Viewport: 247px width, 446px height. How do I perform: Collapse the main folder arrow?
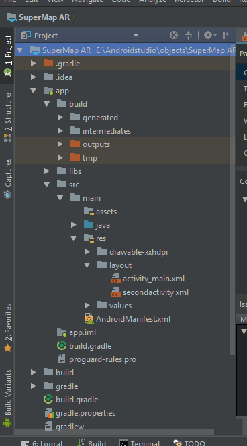[x=60, y=198]
